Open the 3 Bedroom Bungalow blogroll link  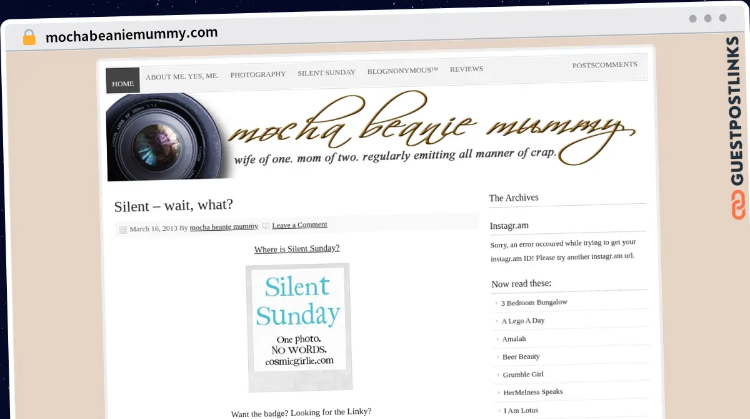pyautogui.click(x=534, y=303)
